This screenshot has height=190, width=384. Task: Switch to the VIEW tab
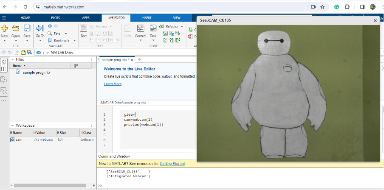177,18
